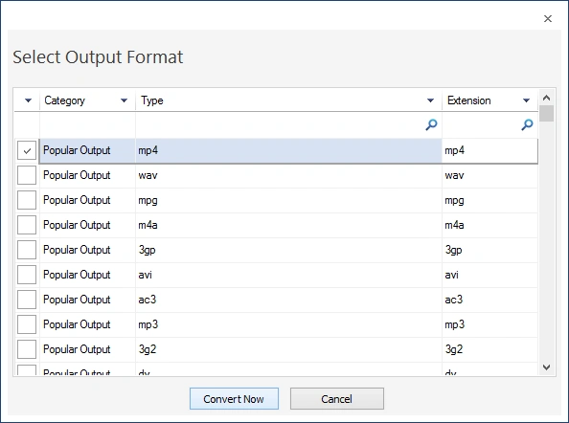This screenshot has width=569, height=423.
Task: Open the Extension column filter dropdown
Action: 526,100
